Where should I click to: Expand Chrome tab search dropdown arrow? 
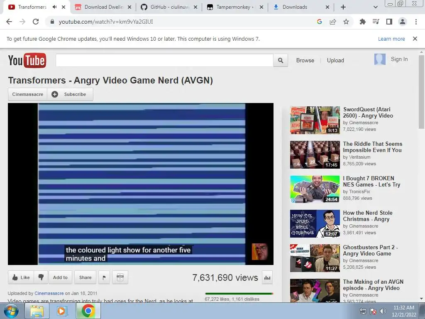(375, 7)
